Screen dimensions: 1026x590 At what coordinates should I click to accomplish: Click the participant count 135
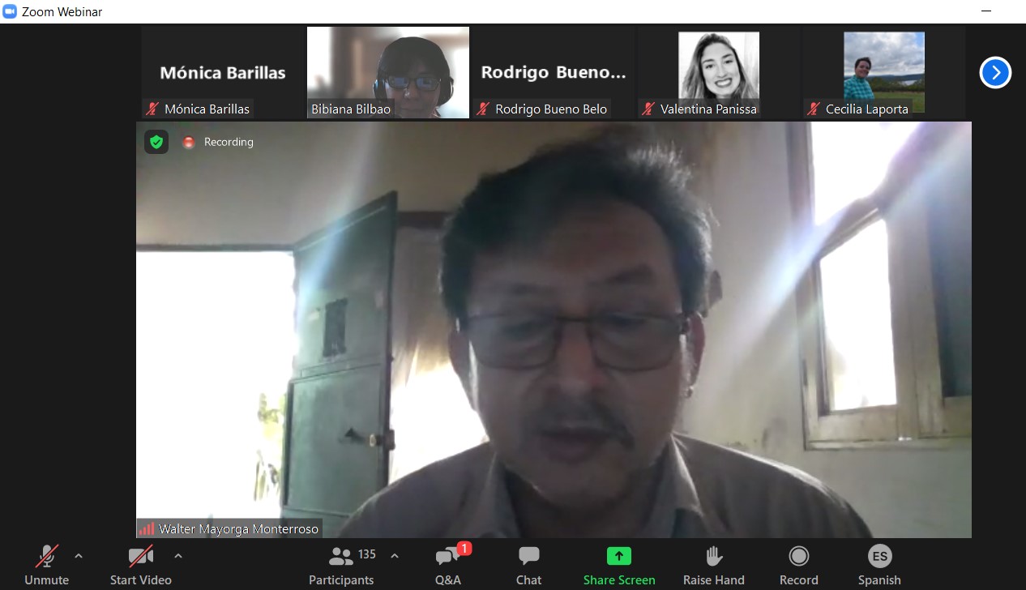click(x=367, y=554)
